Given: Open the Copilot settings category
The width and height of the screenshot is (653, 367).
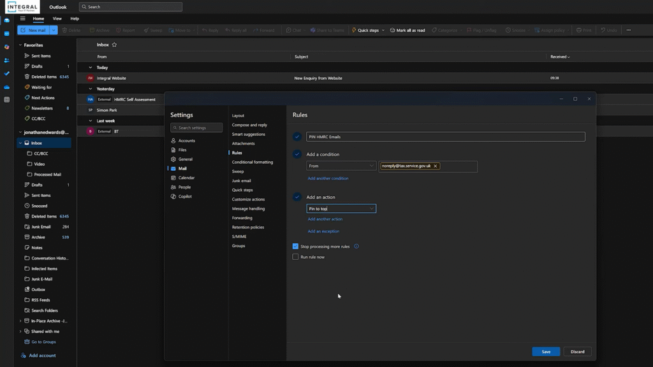Looking at the screenshot, I should pyautogui.click(x=185, y=196).
